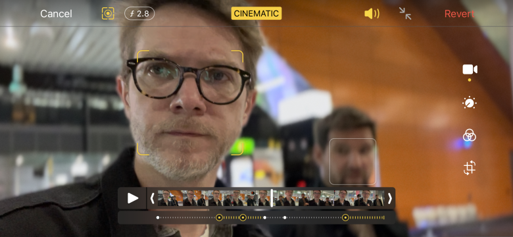Tap the left trim handle
The image size is (513, 237).
(x=152, y=198)
